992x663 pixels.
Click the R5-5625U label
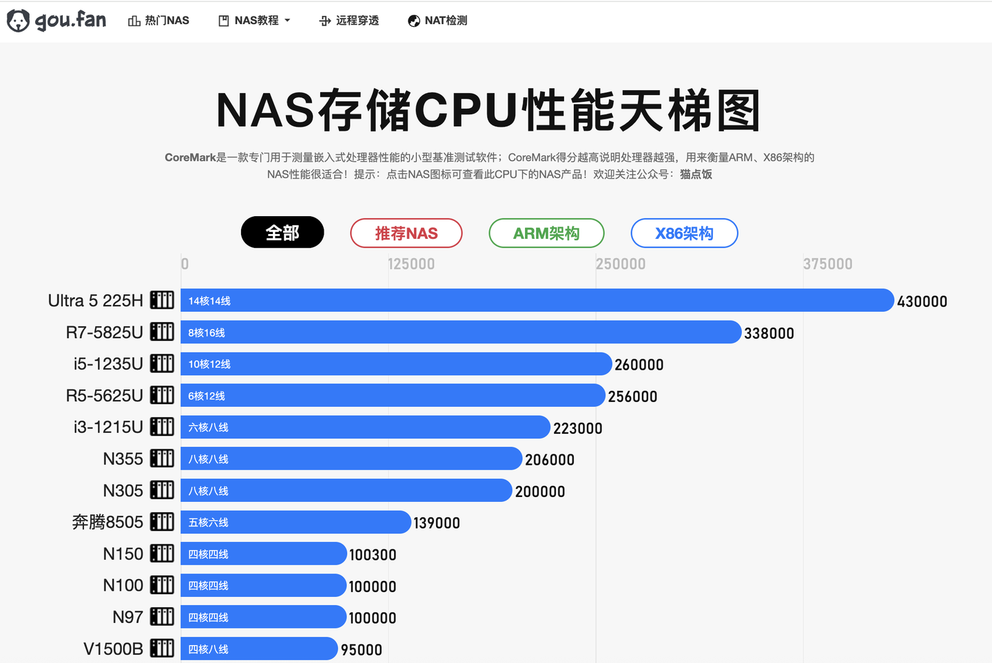(105, 395)
